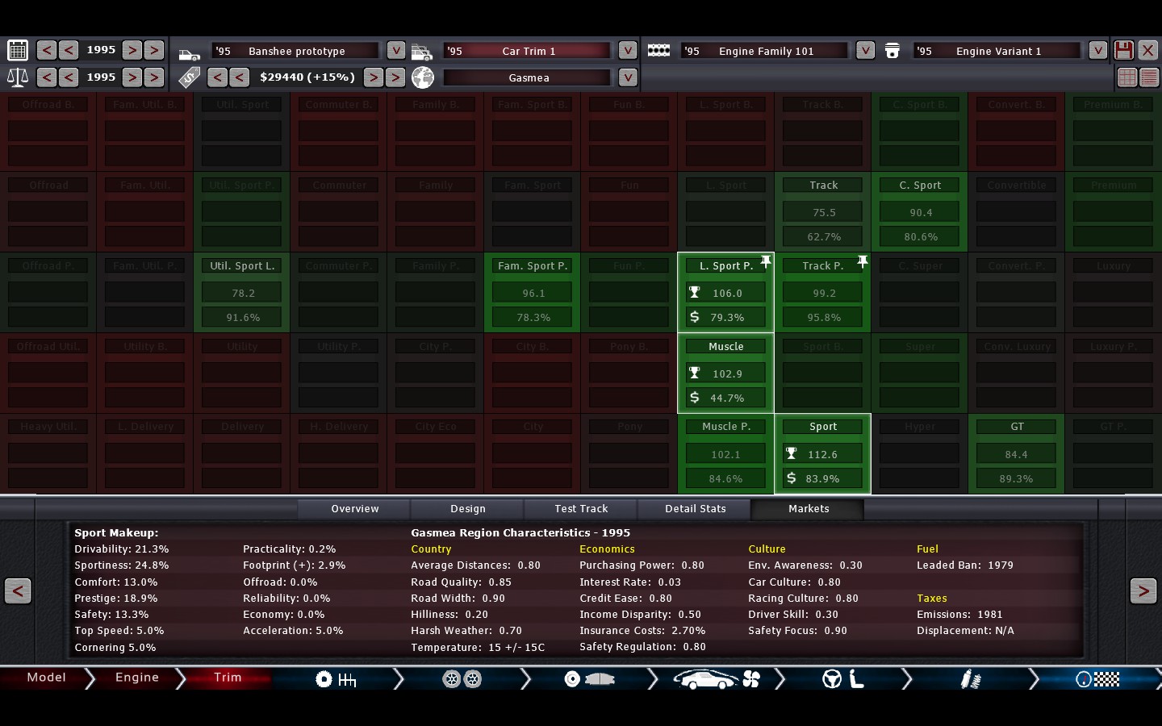Click the car trim icon
This screenshot has width=1162, height=726.
(x=422, y=52)
